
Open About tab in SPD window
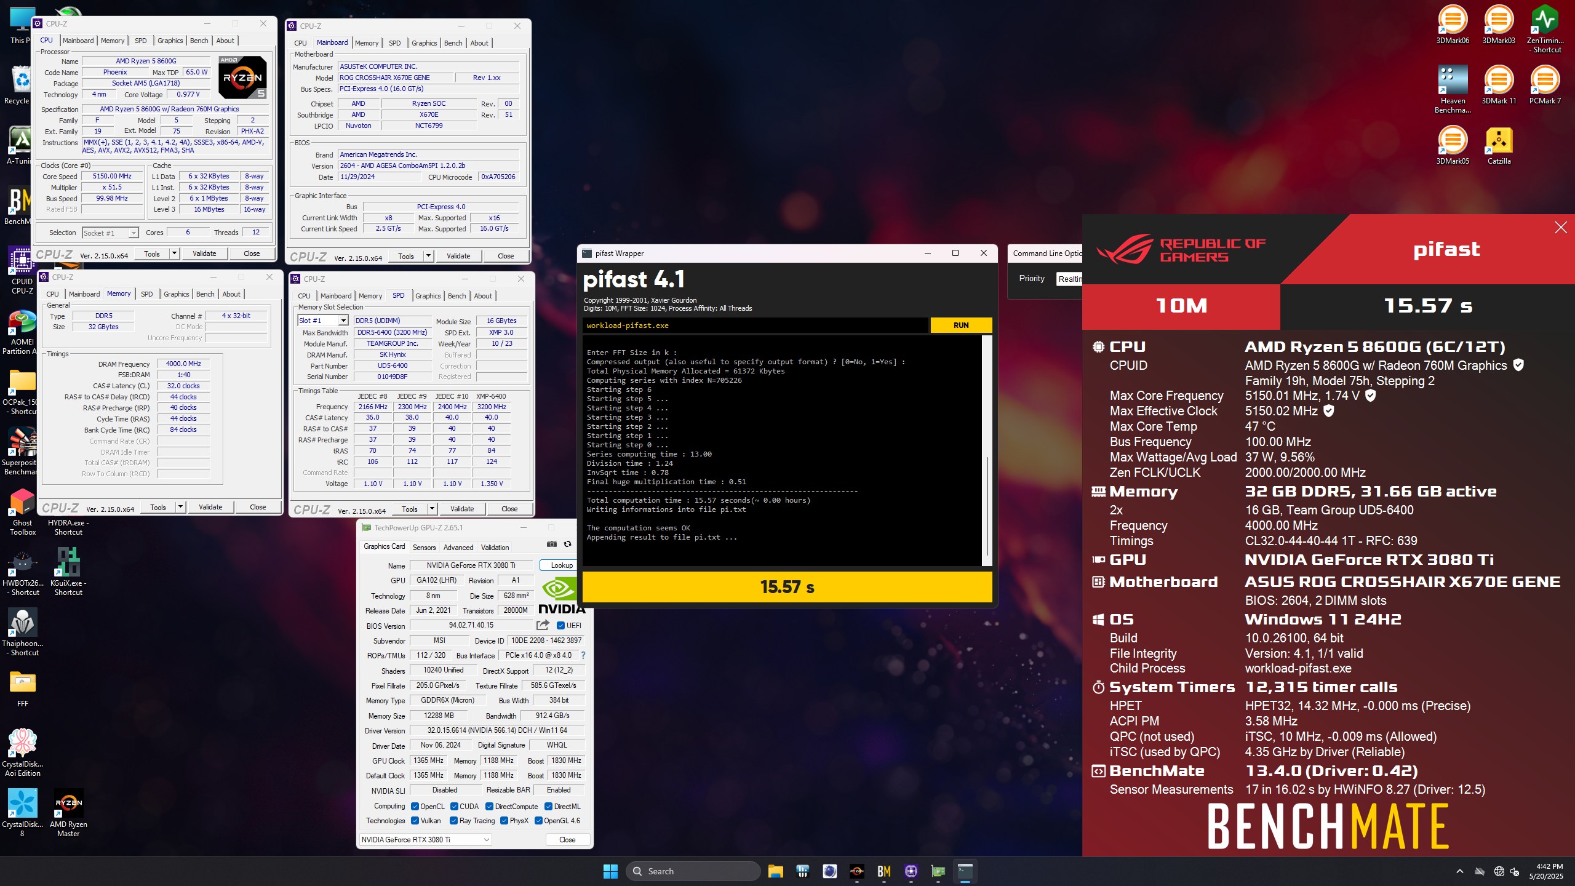tap(483, 296)
